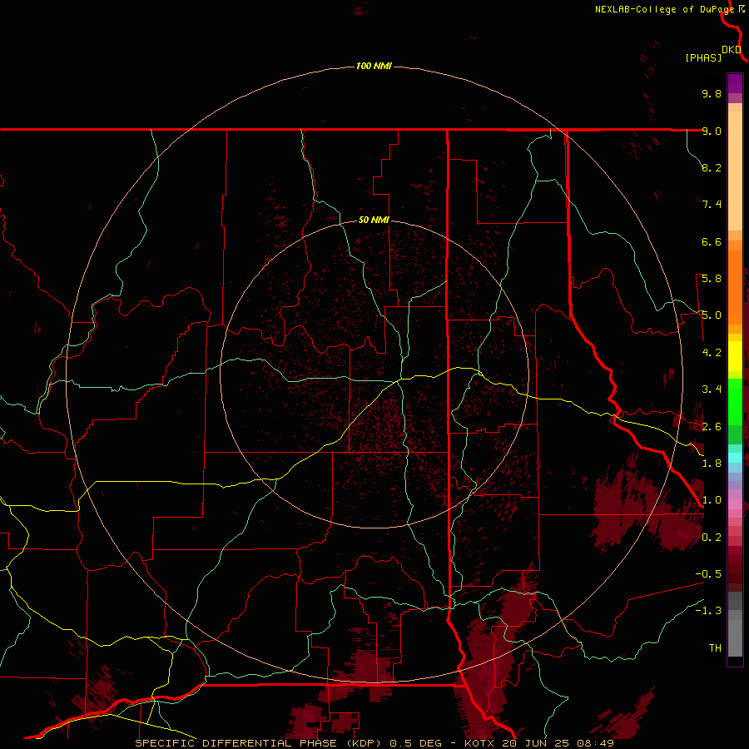The width and height of the screenshot is (749, 749).
Task: Click the 4.2 value on the scale
Action: pos(712,353)
